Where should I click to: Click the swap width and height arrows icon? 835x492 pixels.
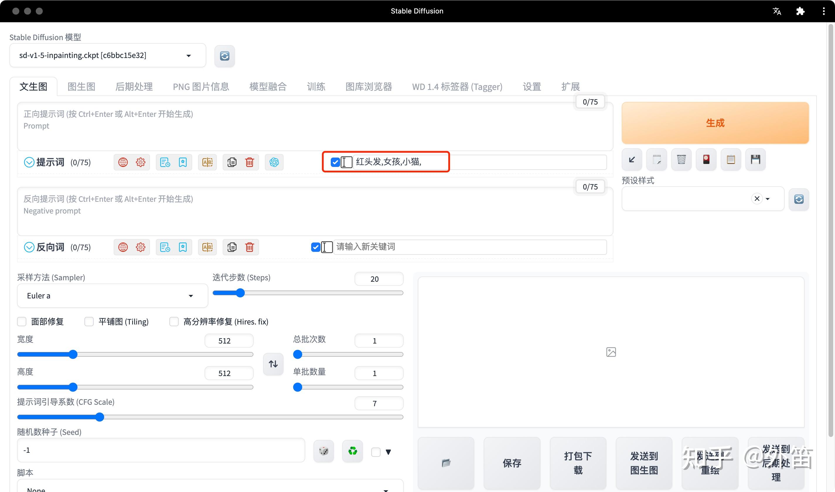coord(273,364)
